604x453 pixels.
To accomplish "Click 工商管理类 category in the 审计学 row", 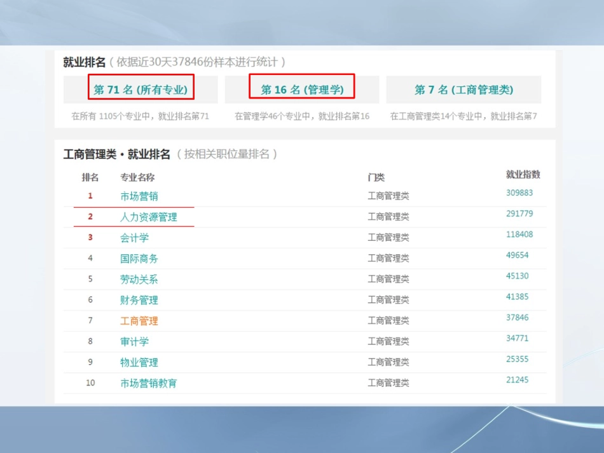I will pyautogui.click(x=388, y=341).
